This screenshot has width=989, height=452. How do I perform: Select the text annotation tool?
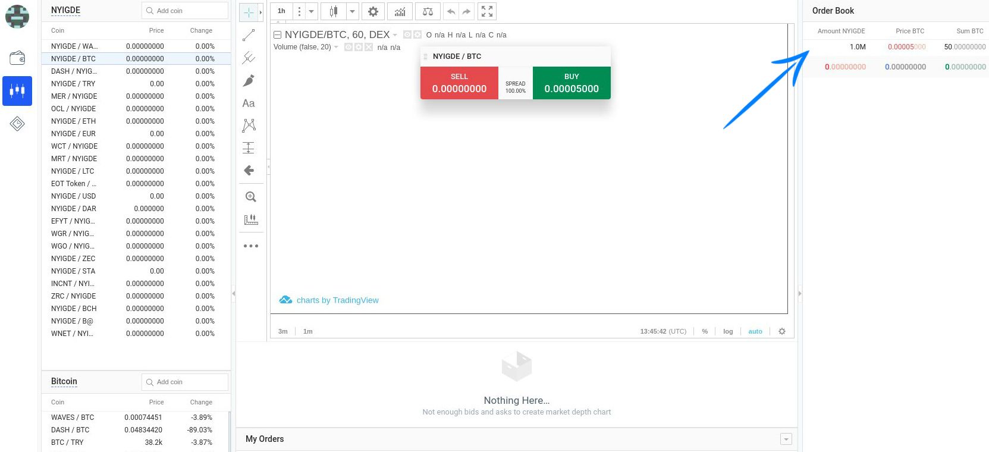pyautogui.click(x=249, y=103)
